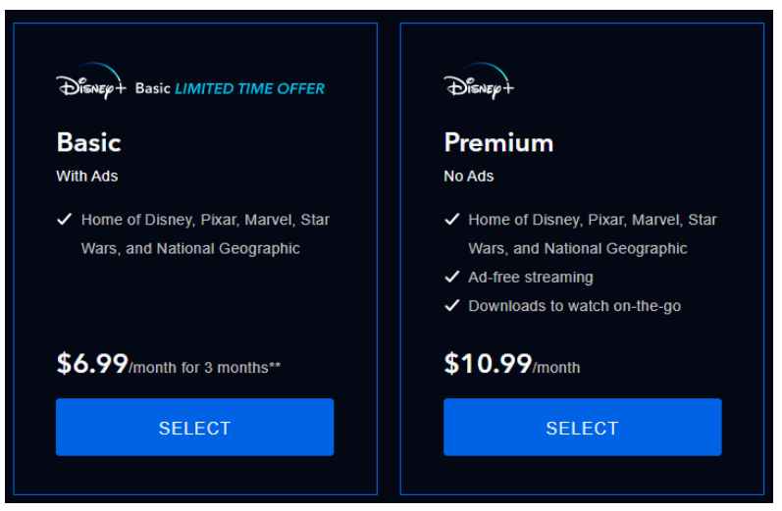The image size is (782, 511).
Task: Click the SELECT button for Premium plan
Action: click(583, 428)
